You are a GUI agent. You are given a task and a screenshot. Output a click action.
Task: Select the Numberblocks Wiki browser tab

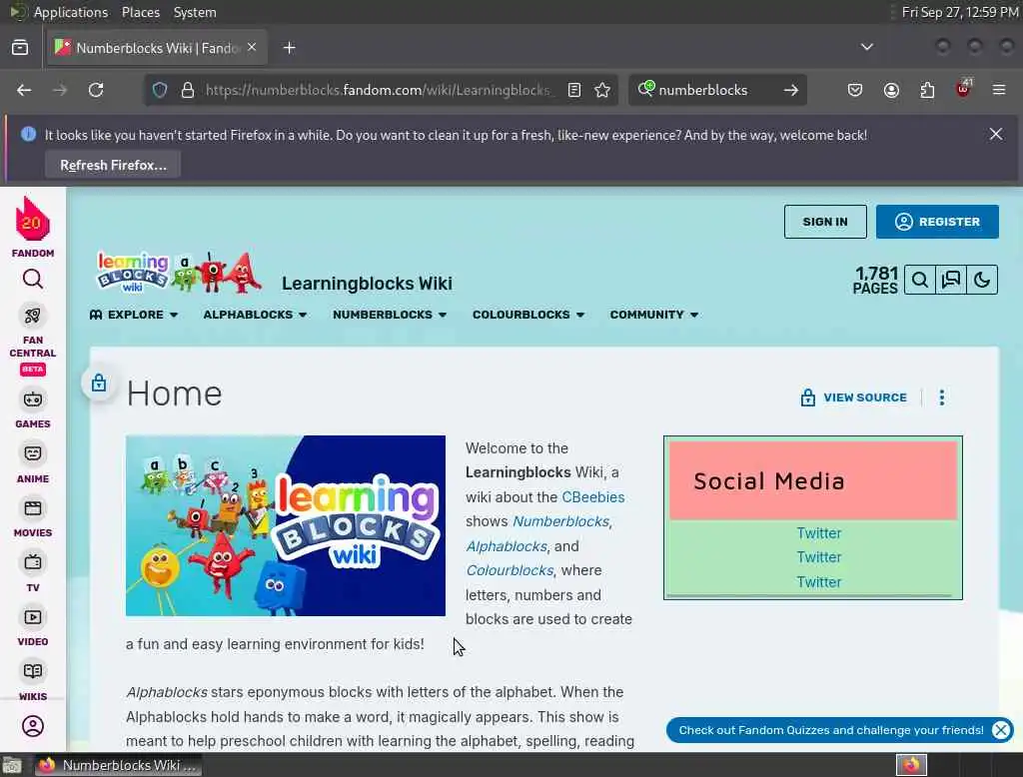tap(157, 48)
